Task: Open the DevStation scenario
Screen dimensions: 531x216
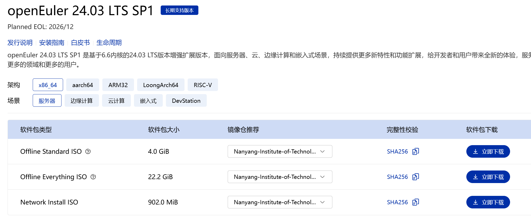Action: [186, 100]
